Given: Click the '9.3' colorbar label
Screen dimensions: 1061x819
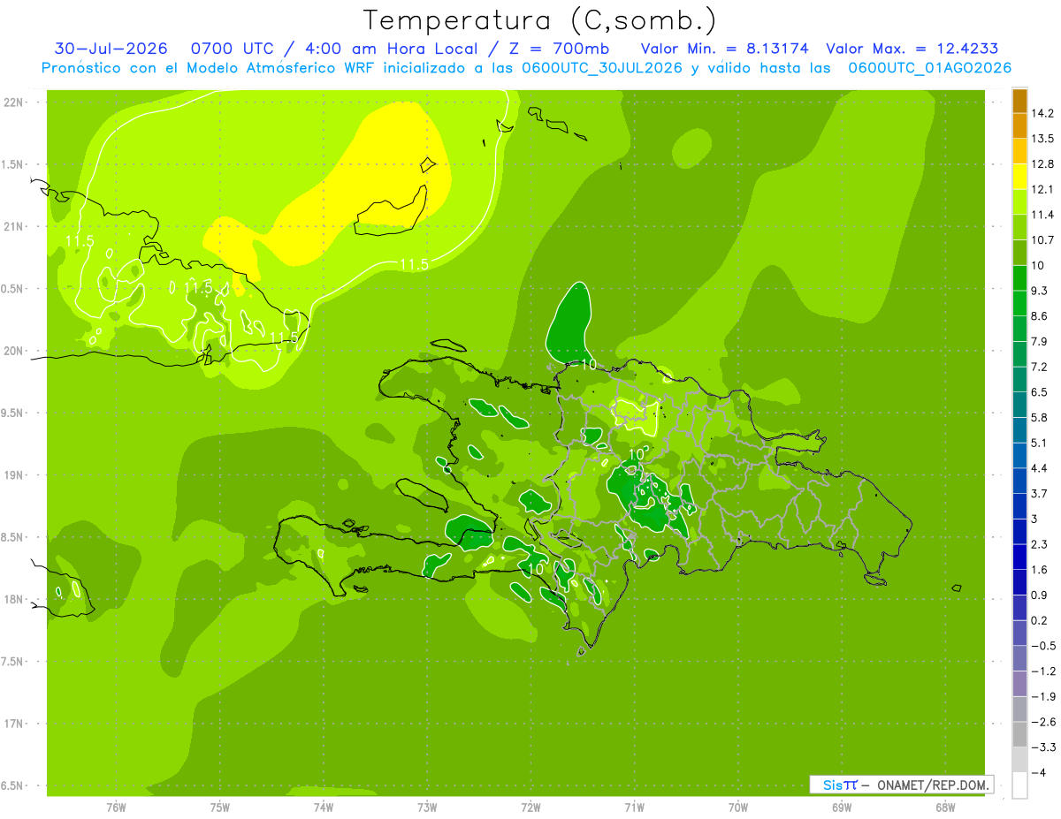Looking at the screenshot, I should click(x=1039, y=291).
